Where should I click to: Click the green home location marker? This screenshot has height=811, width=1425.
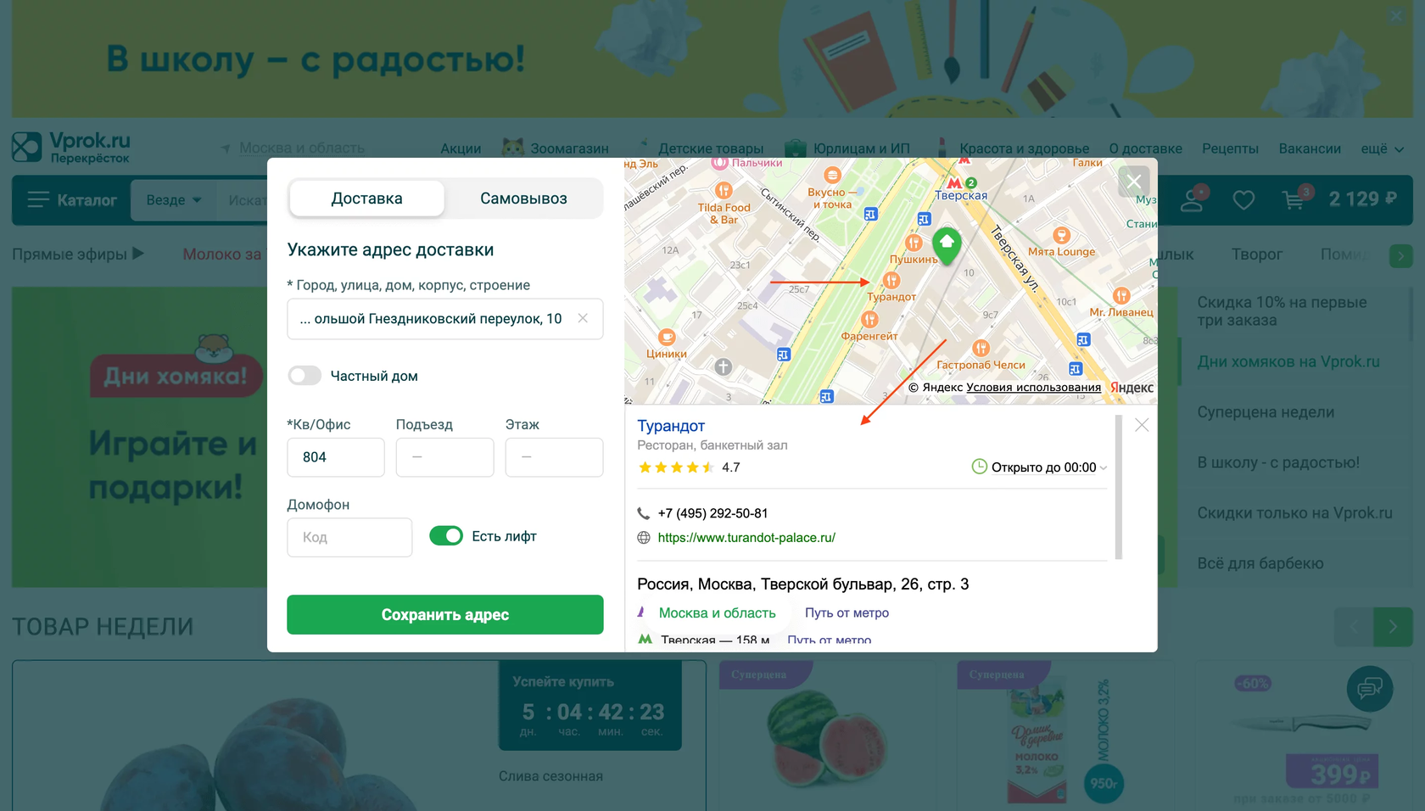tap(947, 246)
